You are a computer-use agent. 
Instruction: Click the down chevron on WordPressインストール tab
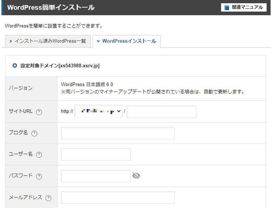pos(98,41)
